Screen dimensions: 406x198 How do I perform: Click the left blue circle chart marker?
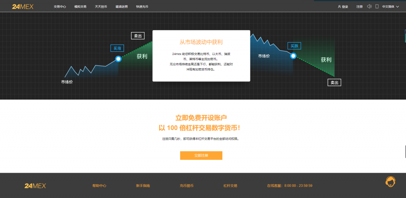point(118,59)
